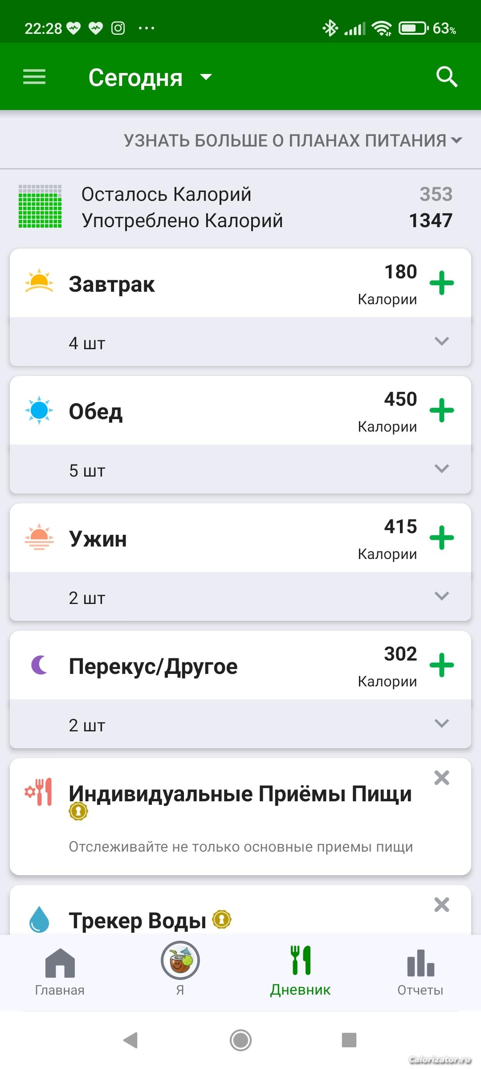Screen dimensions: 481x1069
Task: Expand Перекус/Другое items list chevron
Action: tap(441, 724)
